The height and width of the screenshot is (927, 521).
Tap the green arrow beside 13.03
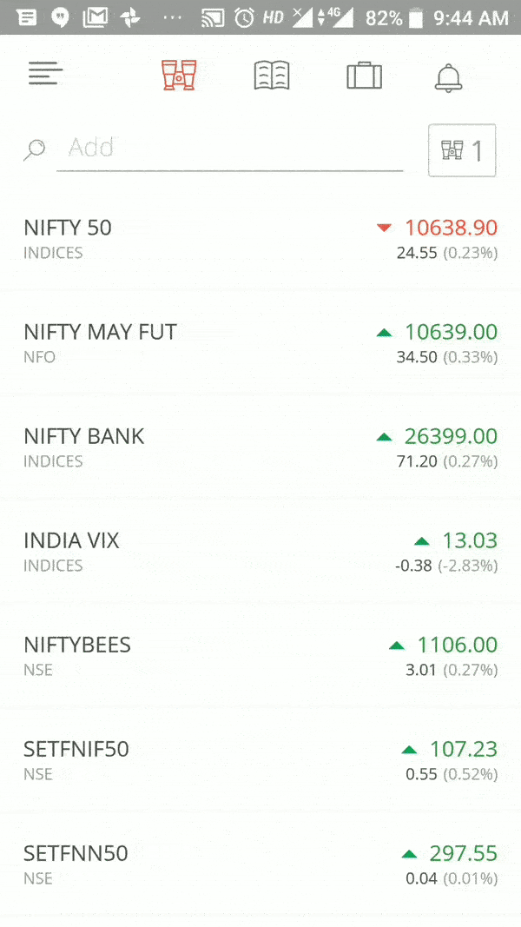pos(422,541)
